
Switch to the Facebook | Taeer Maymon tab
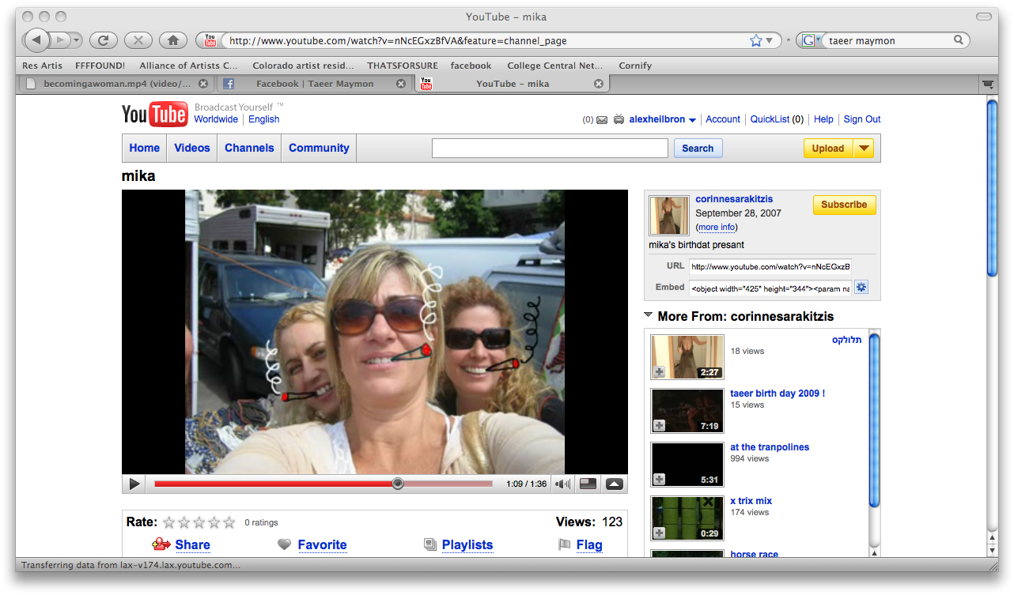click(x=314, y=84)
